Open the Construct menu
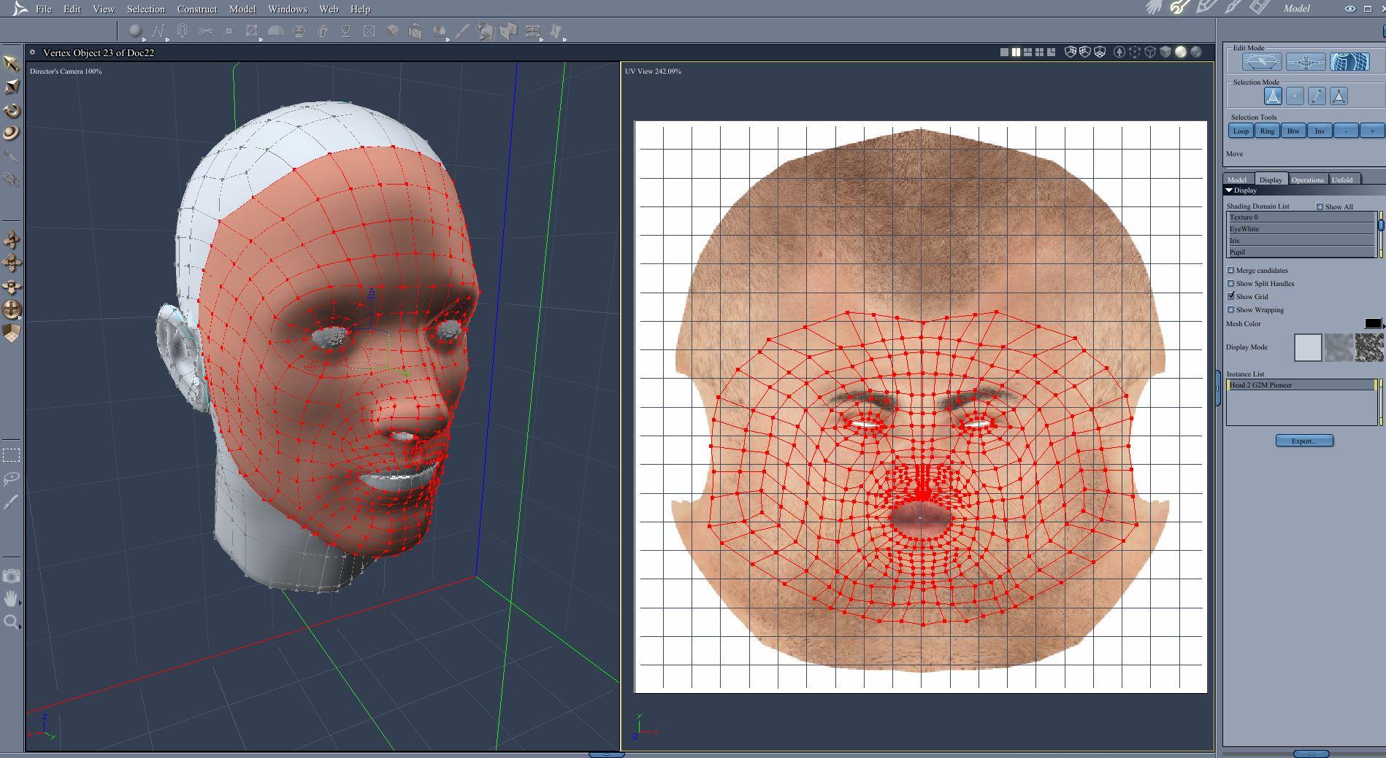This screenshot has width=1386, height=758. coord(196,9)
